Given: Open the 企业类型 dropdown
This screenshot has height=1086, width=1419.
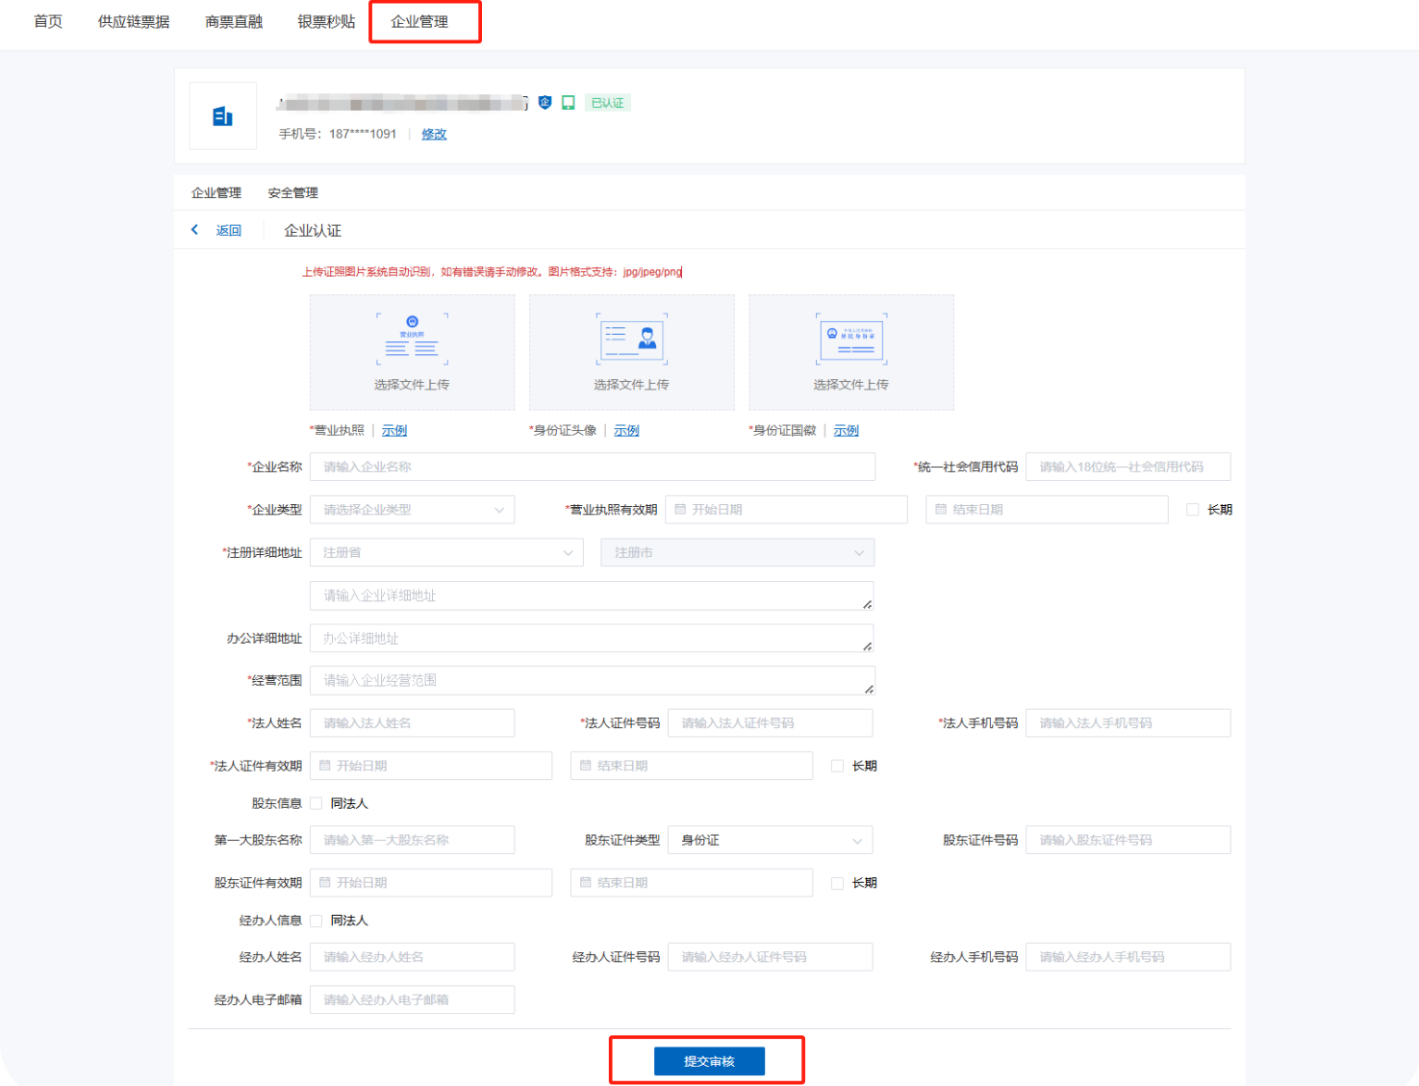Looking at the screenshot, I should pos(412,510).
